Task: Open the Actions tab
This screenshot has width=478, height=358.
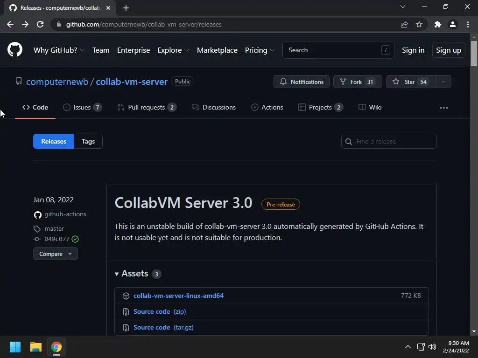Action: (267, 108)
